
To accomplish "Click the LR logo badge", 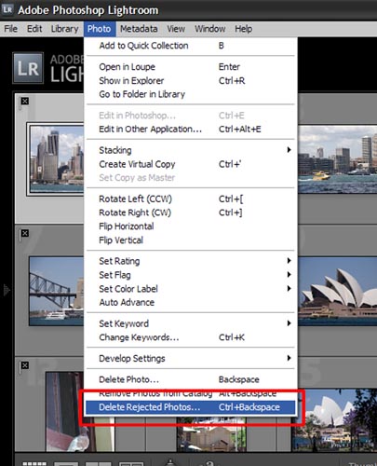I will point(28,68).
